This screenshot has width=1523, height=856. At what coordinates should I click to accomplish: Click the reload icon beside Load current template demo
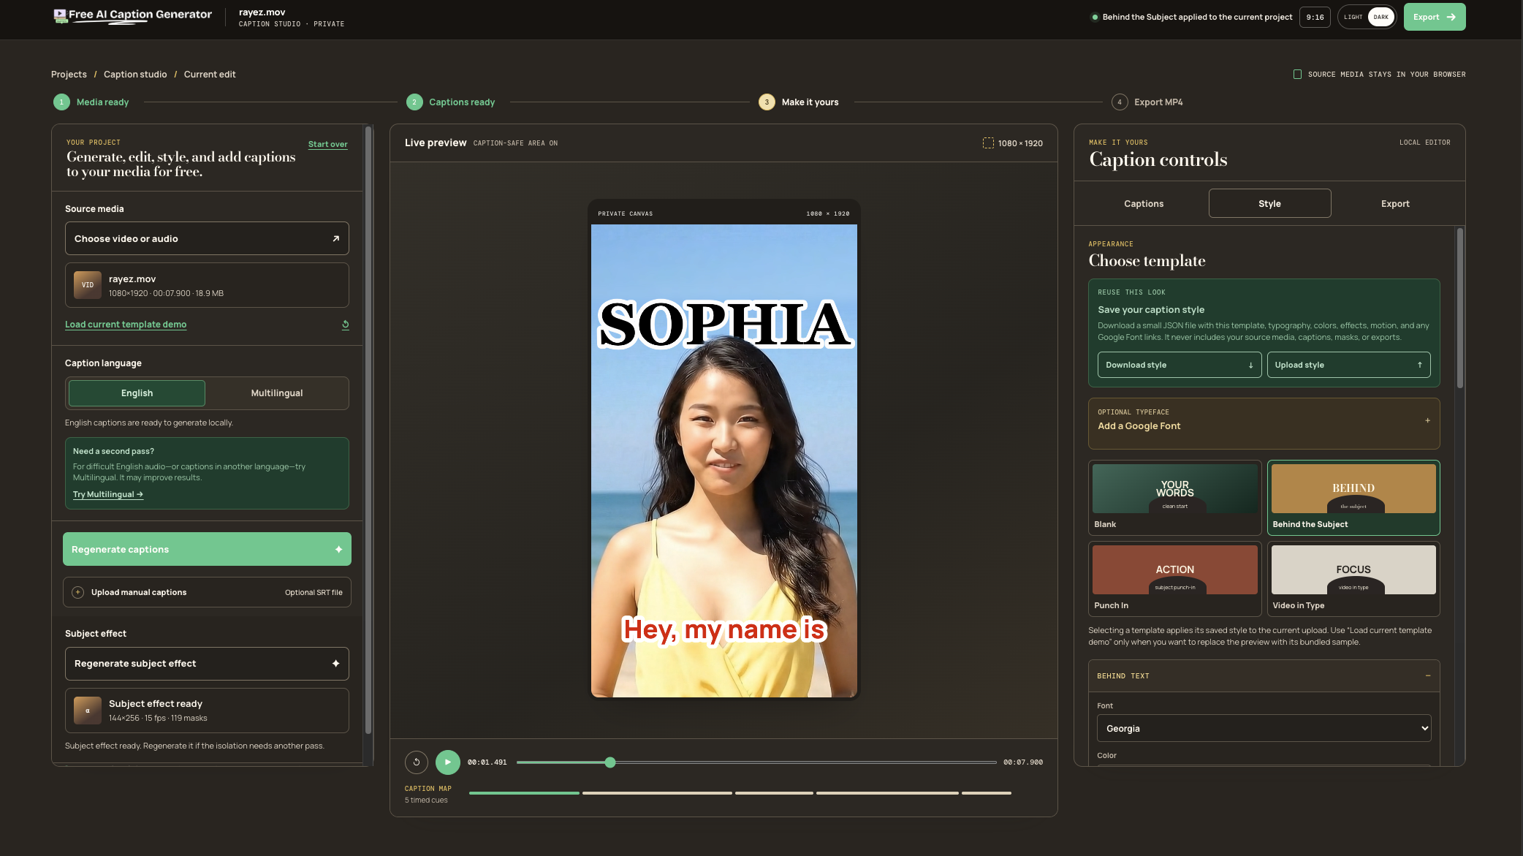tap(345, 325)
